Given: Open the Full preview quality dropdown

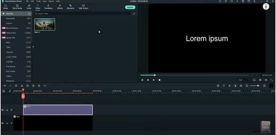Looking at the screenshot, I should [244, 80].
